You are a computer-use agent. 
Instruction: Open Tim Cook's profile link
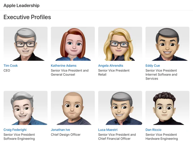click(x=11, y=66)
